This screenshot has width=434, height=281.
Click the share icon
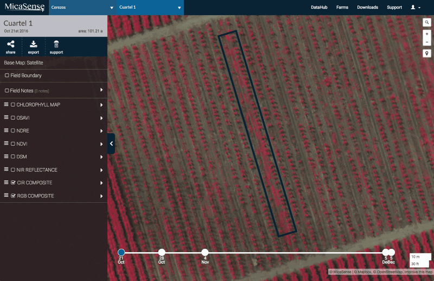click(10, 45)
